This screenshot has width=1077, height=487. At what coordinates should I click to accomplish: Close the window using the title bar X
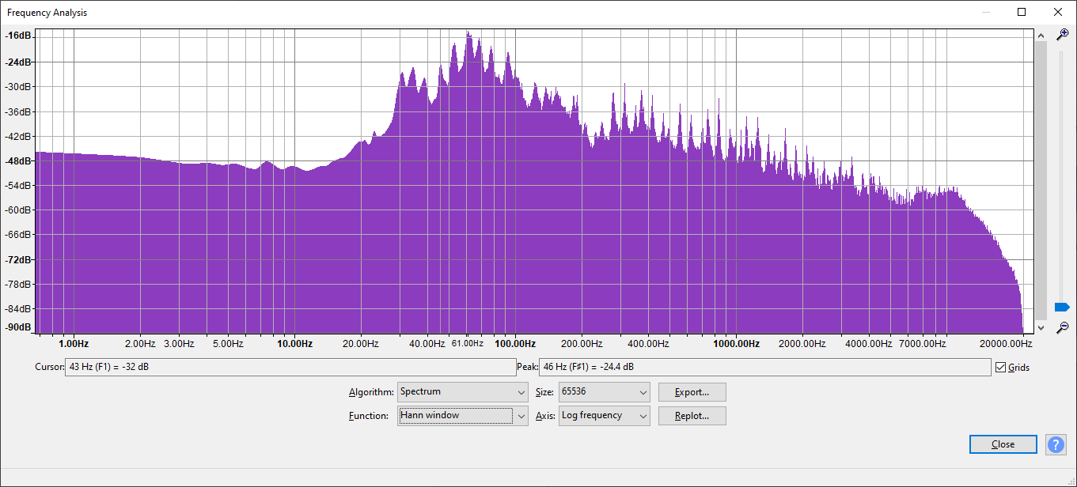point(1058,12)
